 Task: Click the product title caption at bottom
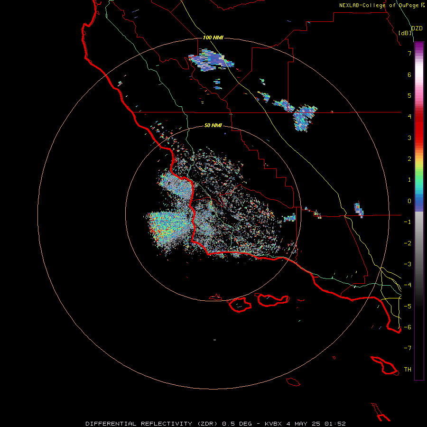point(215,424)
